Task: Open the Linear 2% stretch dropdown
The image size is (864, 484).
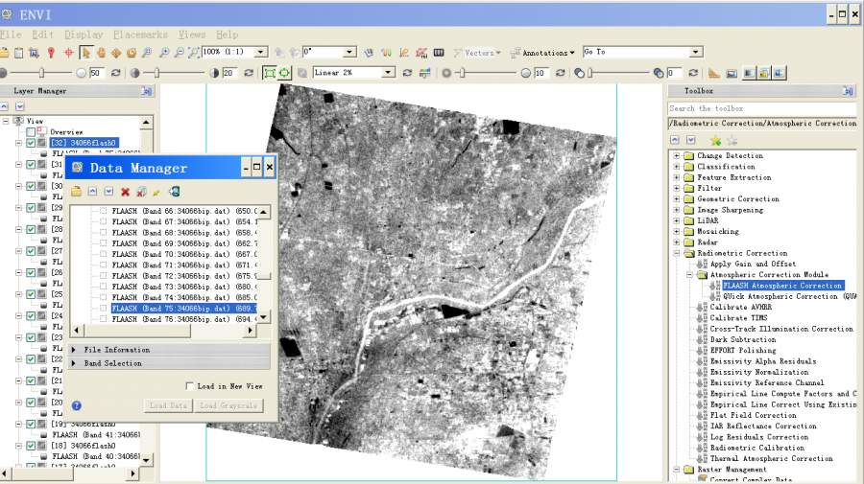Action: 389,73
